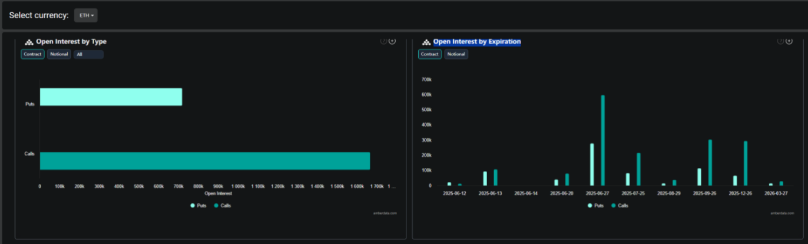
Task: Click the Calls horizontal bar in type chart
Action: point(205,161)
